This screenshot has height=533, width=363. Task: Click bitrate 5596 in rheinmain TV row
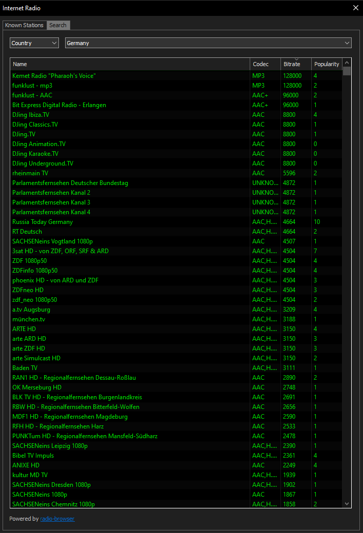pos(289,173)
